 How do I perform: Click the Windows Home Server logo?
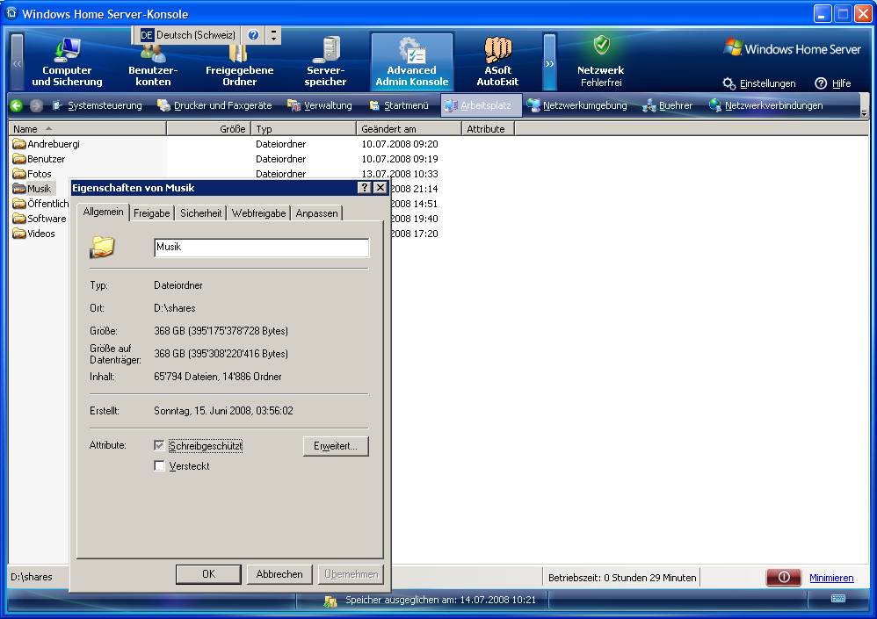793,48
